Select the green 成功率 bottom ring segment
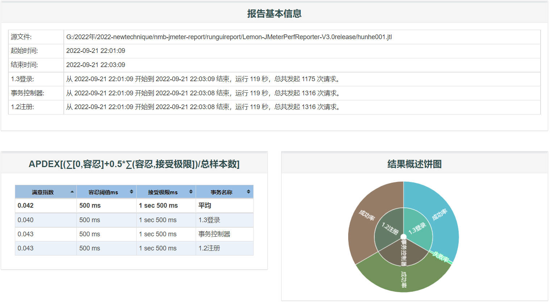Screen dimensions: 550x303 pos(404,279)
